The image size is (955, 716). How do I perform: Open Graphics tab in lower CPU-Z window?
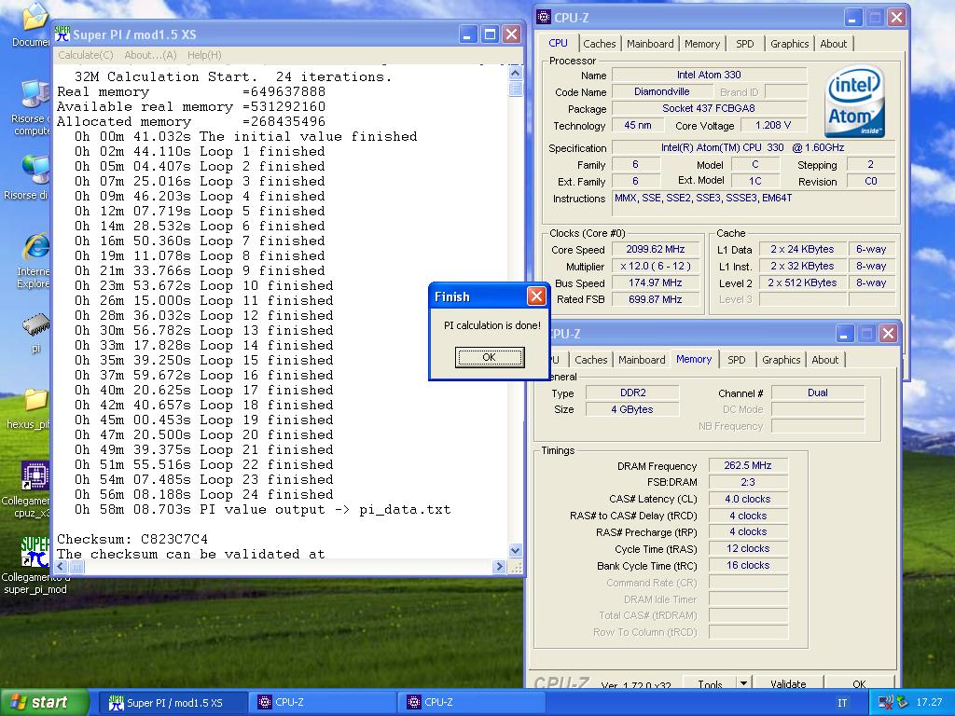[781, 360]
